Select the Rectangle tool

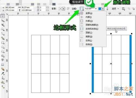point(3,43)
